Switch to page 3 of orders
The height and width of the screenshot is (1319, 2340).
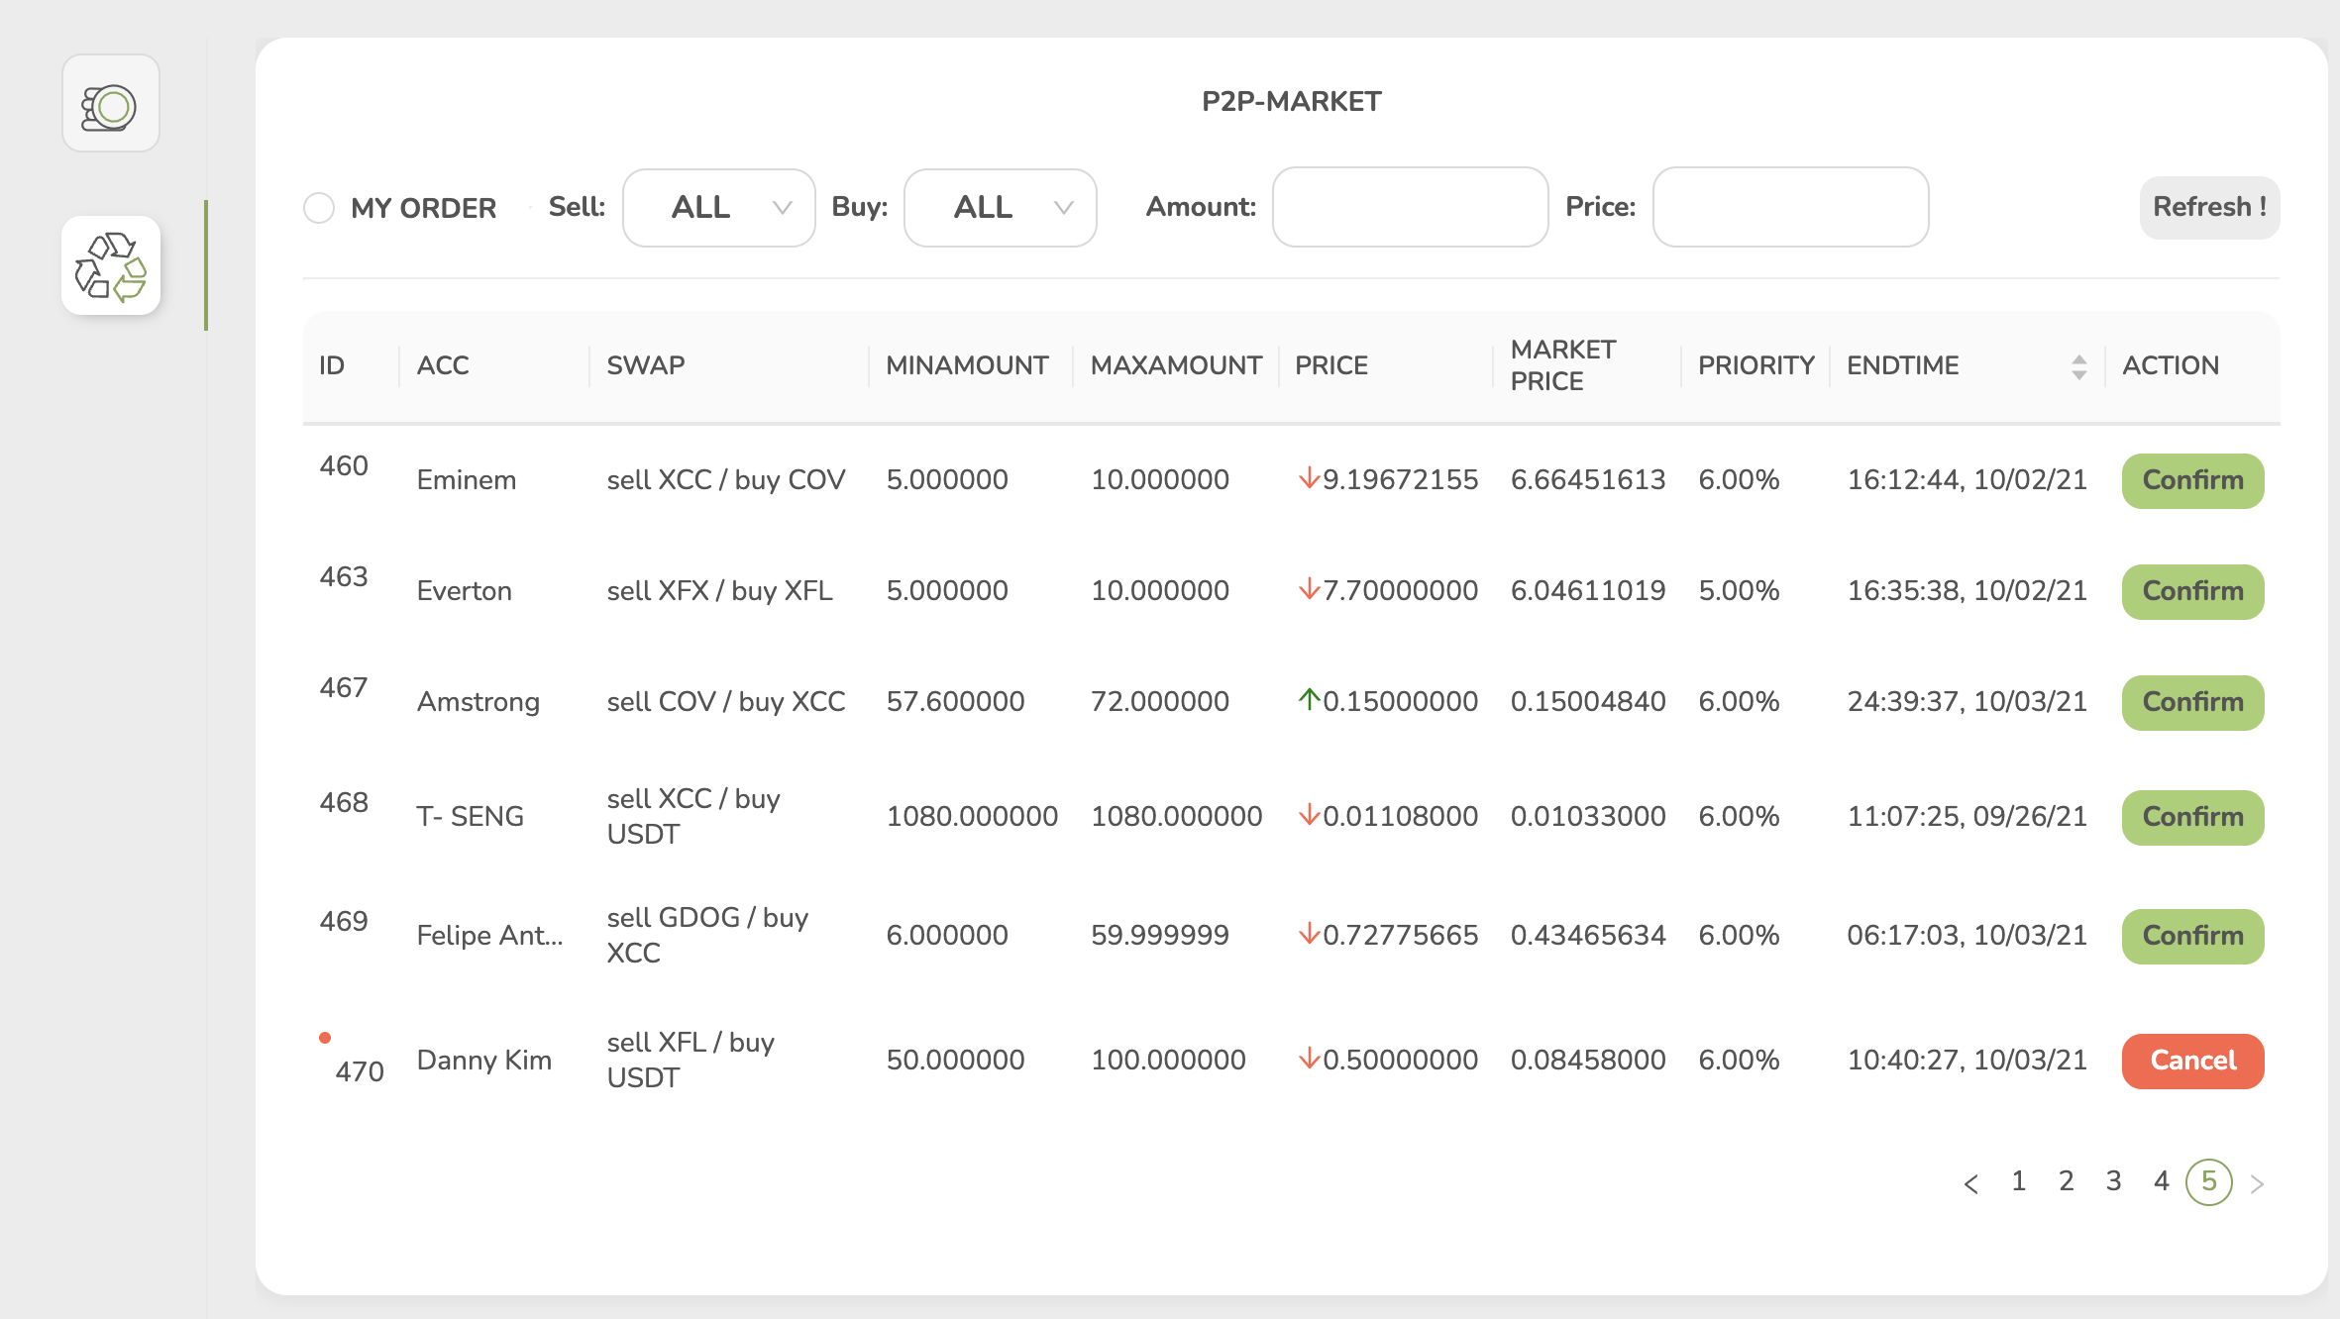(2113, 1181)
